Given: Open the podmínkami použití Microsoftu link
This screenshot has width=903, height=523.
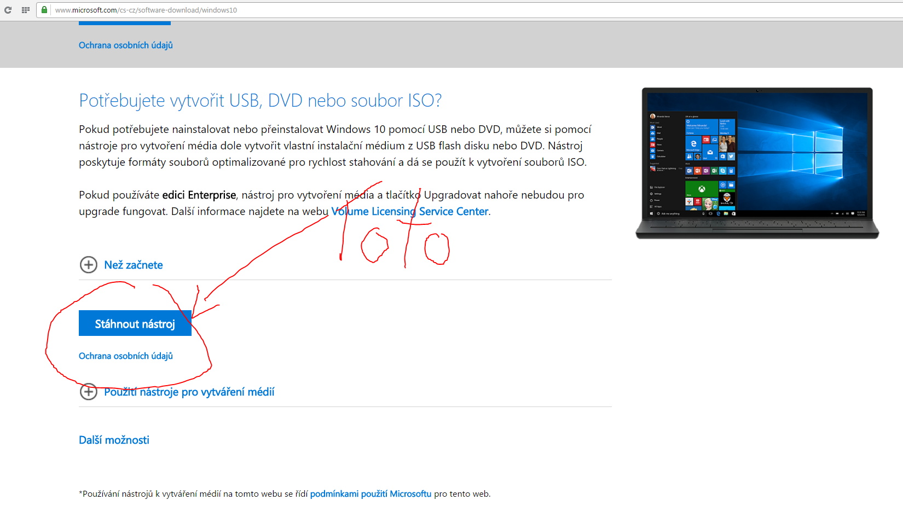Looking at the screenshot, I should (x=371, y=494).
